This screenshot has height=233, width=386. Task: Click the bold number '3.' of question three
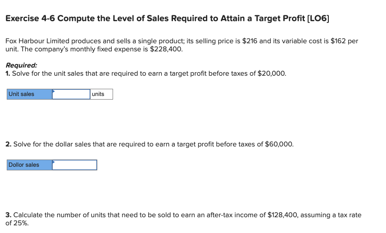(x=9, y=215)
